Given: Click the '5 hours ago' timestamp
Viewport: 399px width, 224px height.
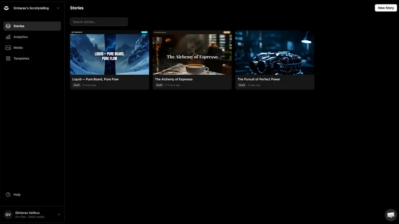Looking at the screenshot, I should click(x=89, y=85).
